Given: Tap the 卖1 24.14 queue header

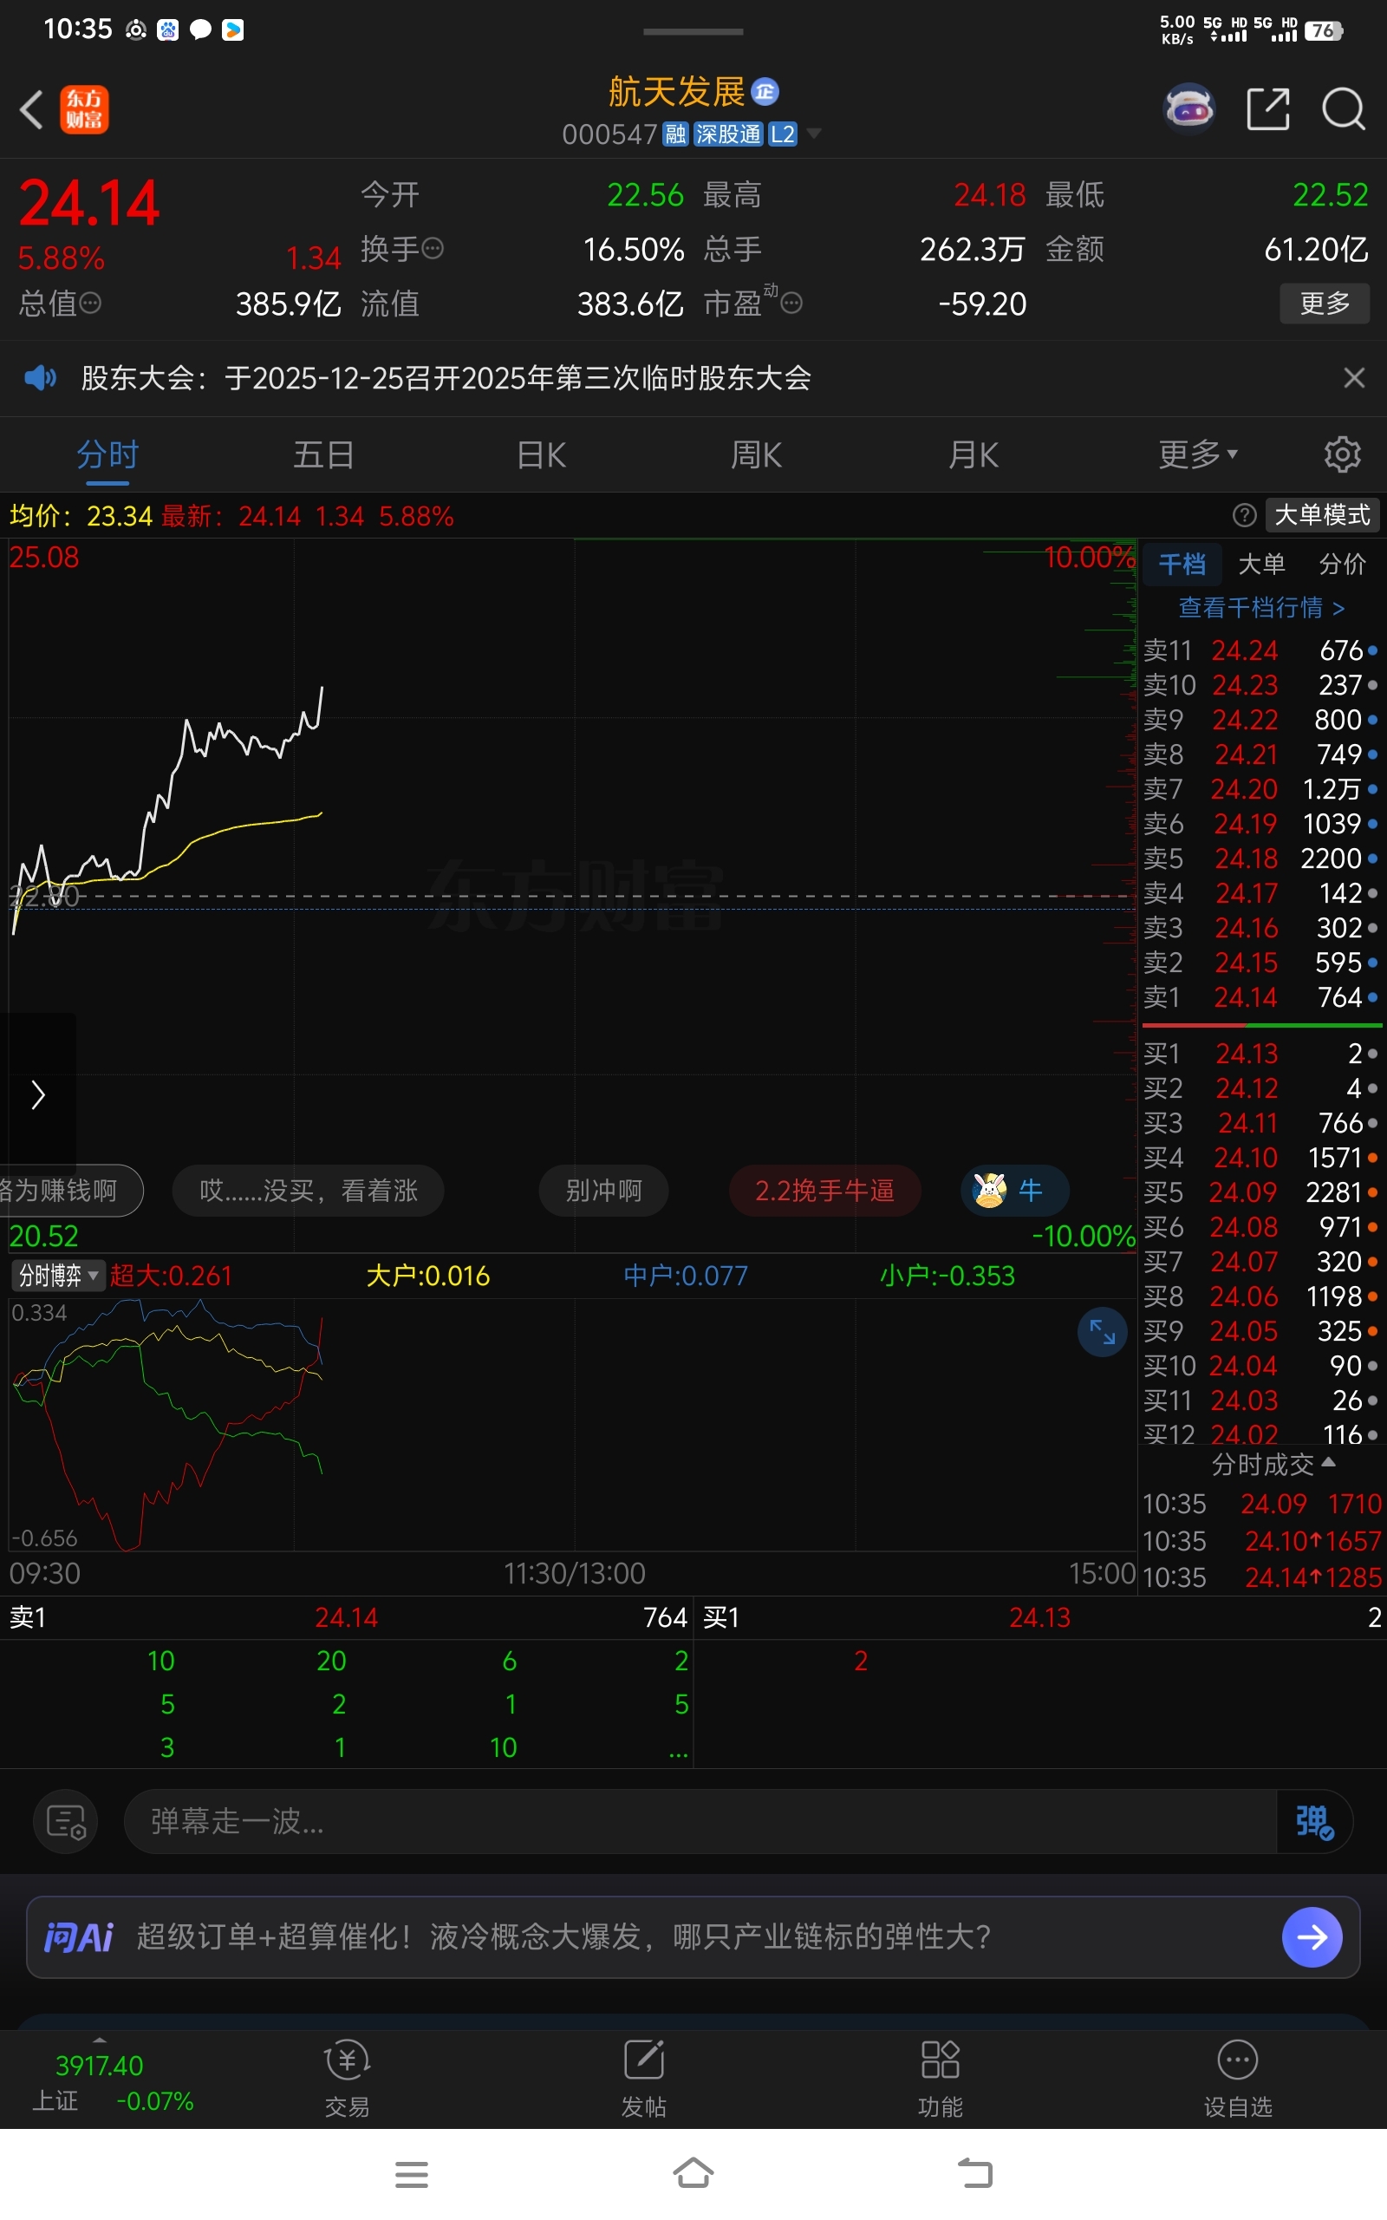Looking at the screenshot, I should coord(348,1617).
